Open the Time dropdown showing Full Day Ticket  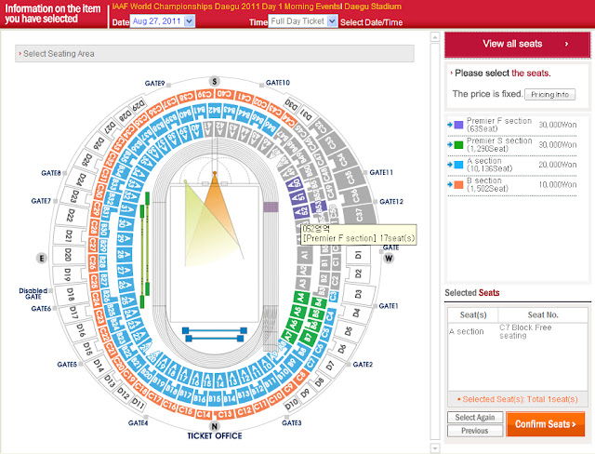tap(302, 21)
